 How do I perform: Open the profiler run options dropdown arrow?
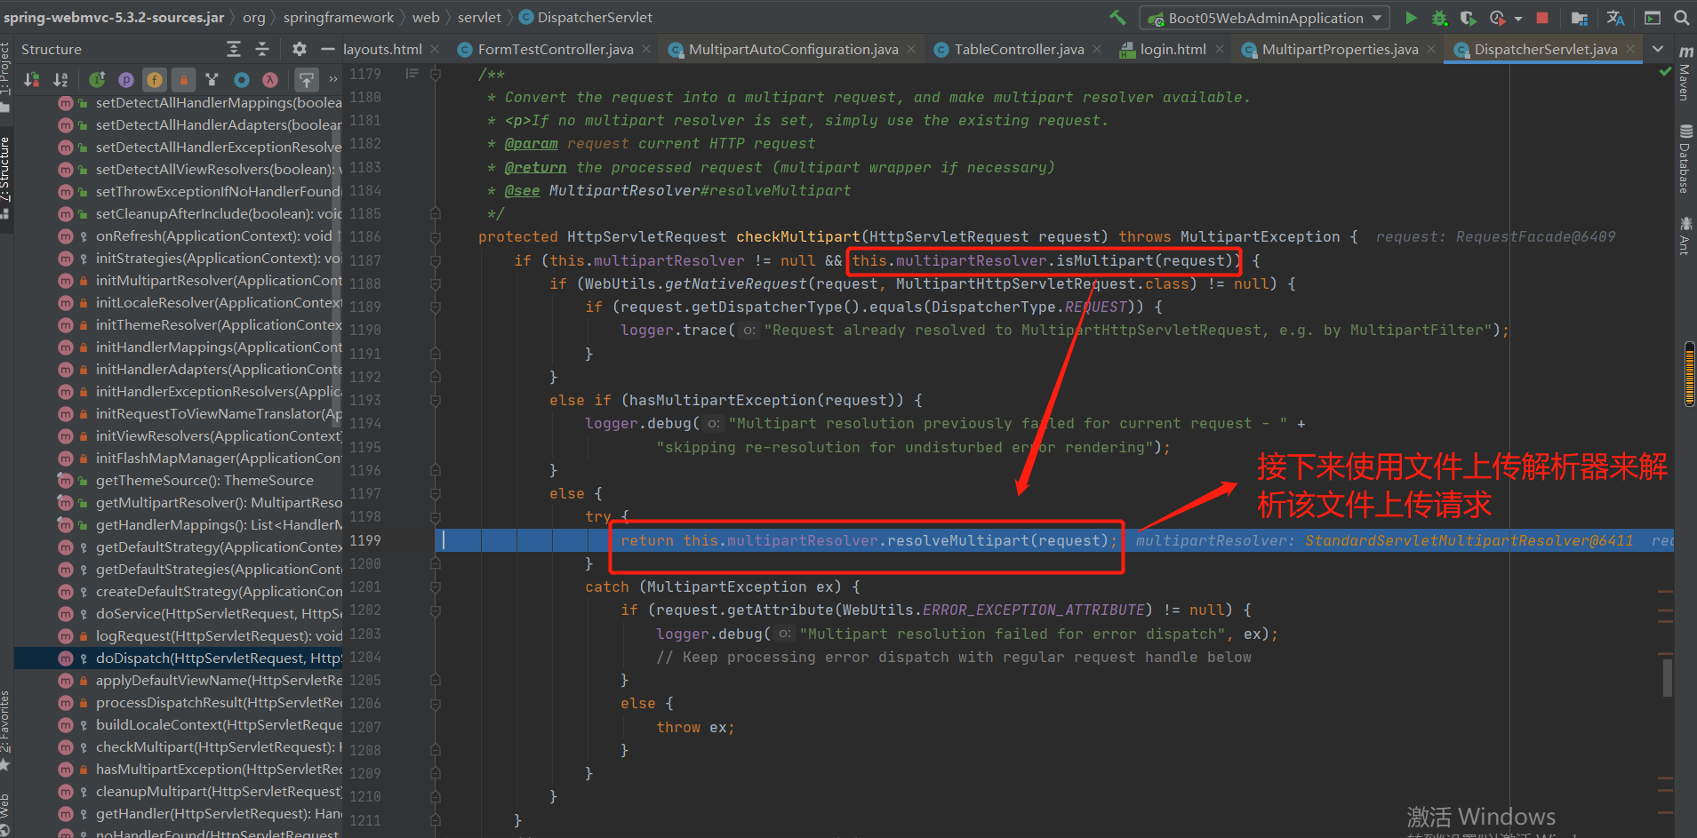click(x=1517, y=19)
